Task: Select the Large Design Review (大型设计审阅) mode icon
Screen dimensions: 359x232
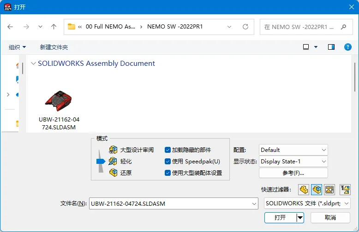Action: 113,150
